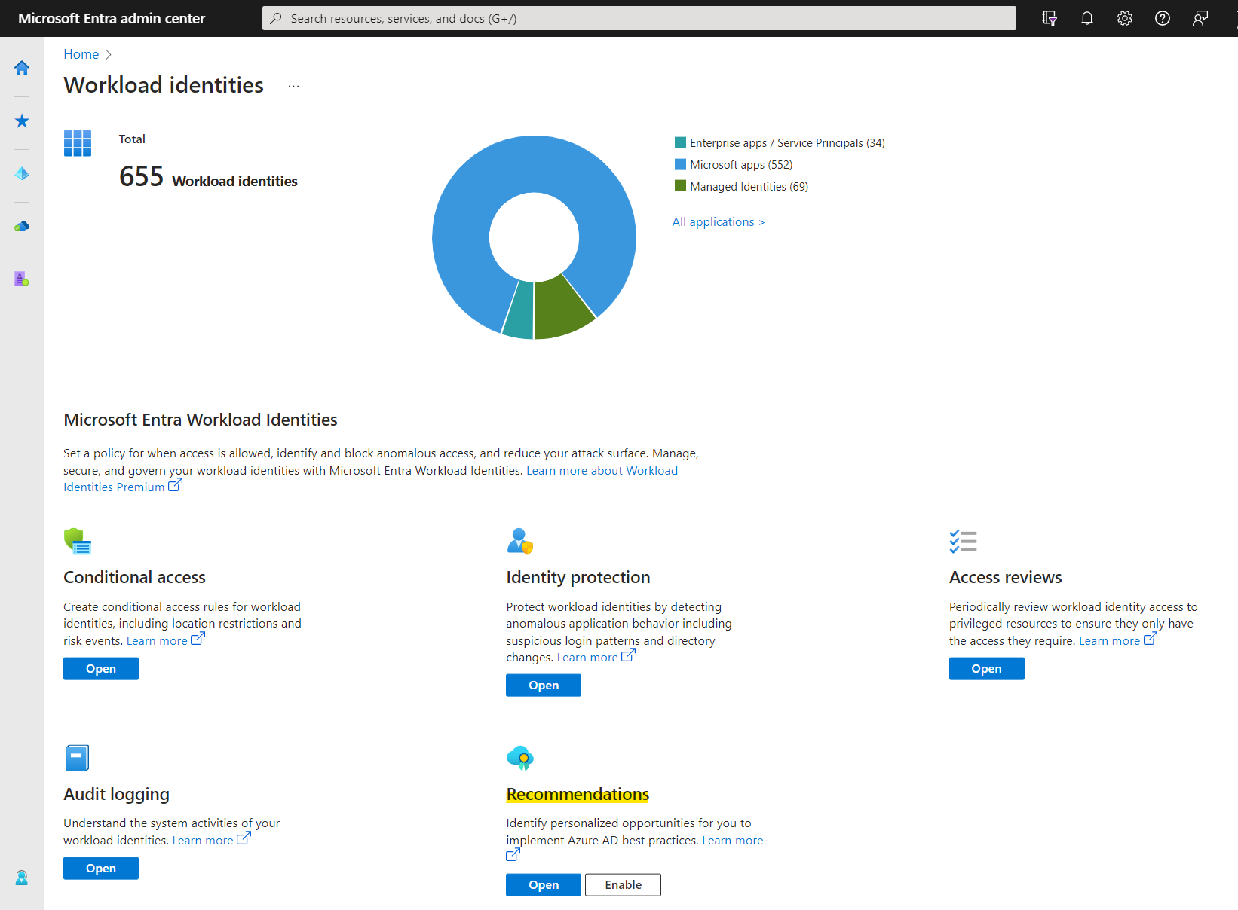
Task: Open Conditional access
Action: click(101, 669)
